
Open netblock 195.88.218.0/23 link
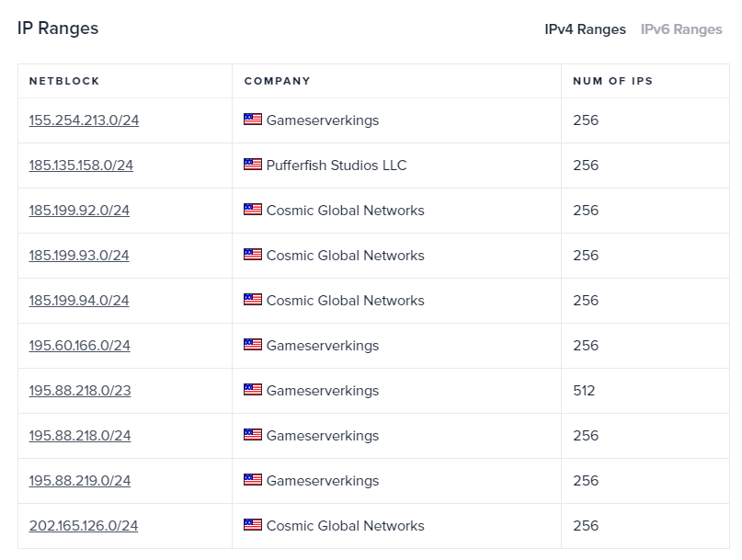coord(80,391)
